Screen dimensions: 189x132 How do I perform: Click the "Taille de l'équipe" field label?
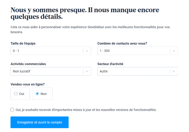[23, 43]
